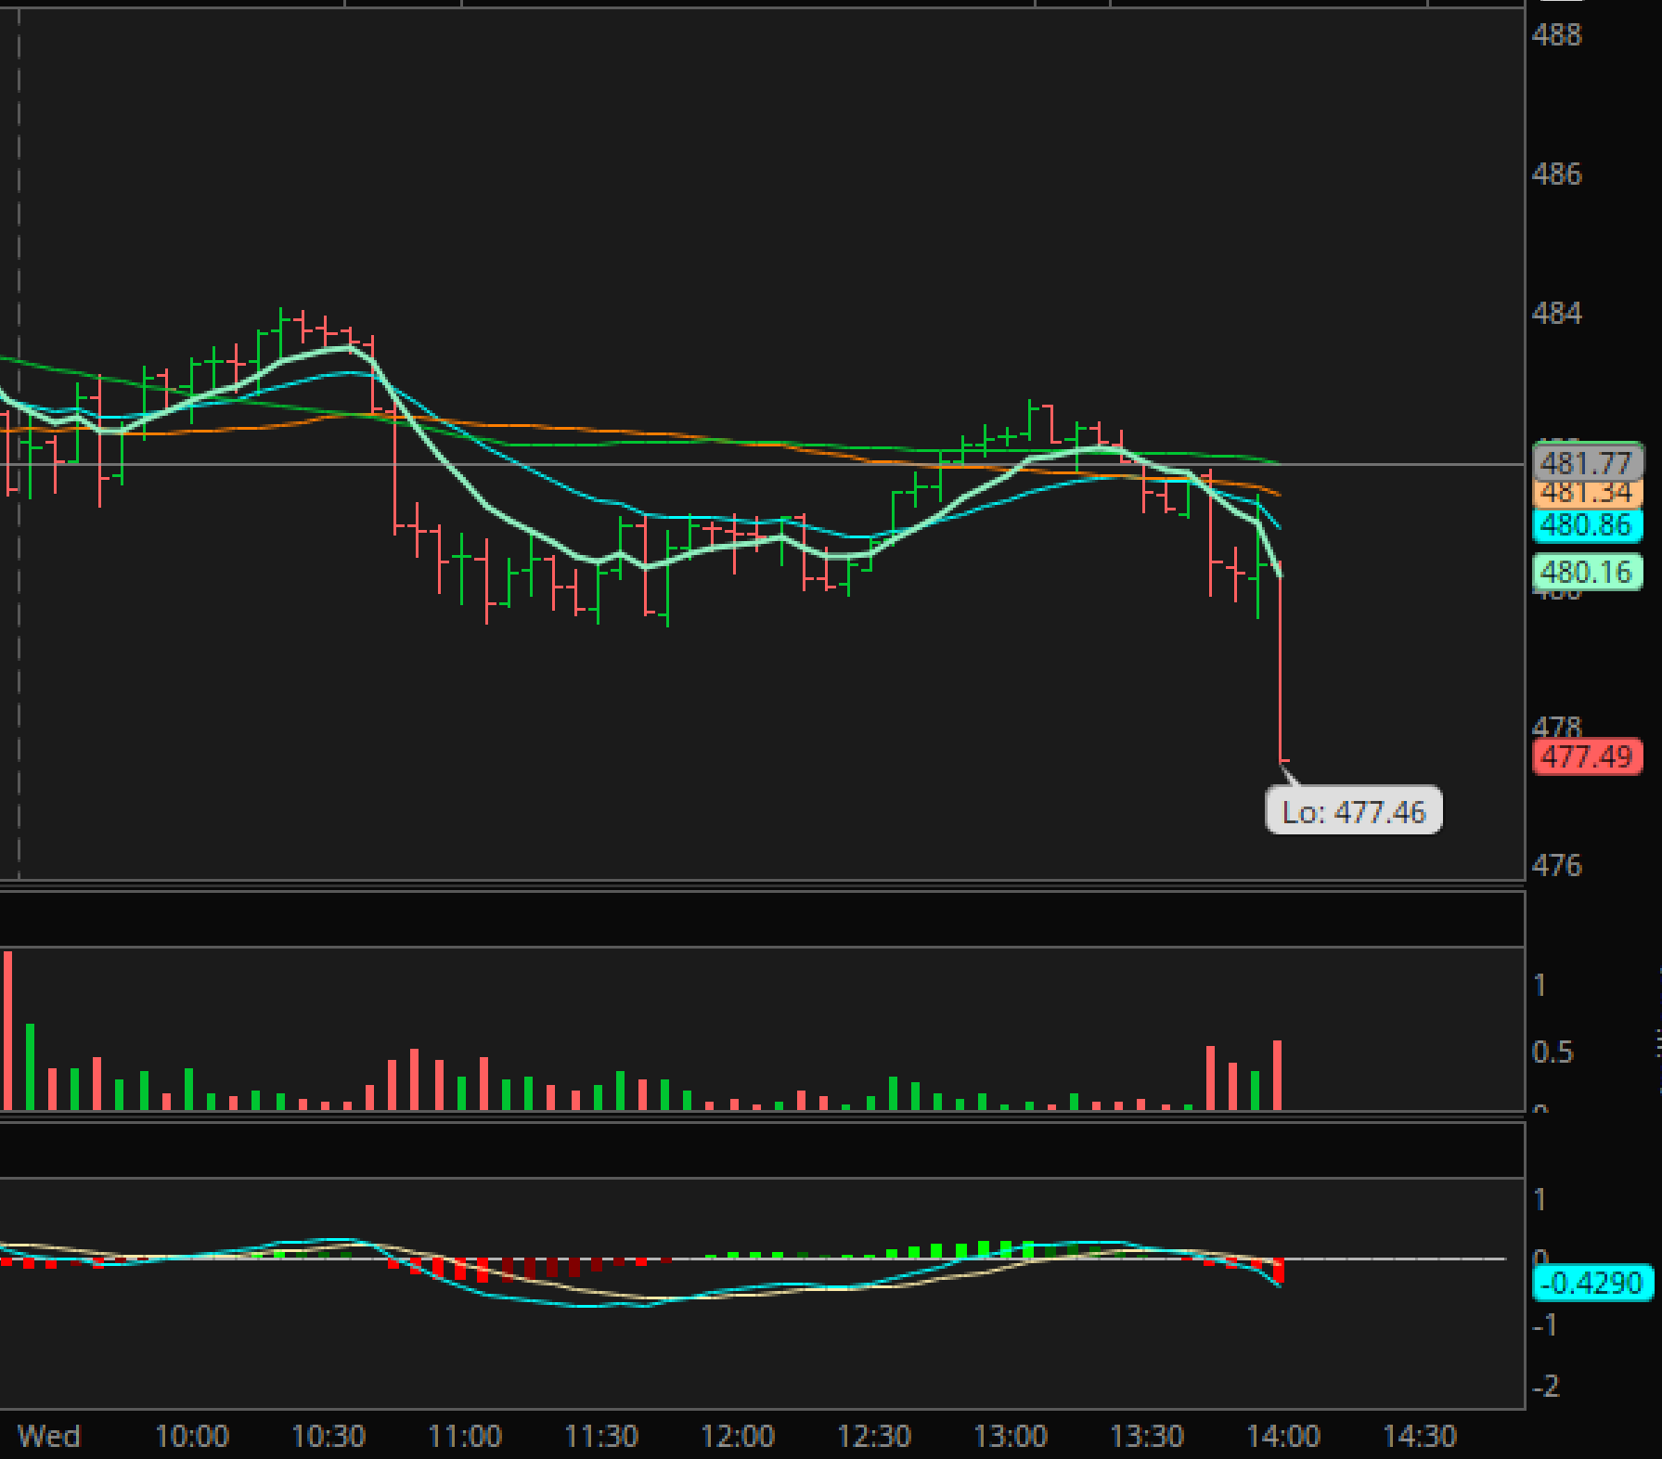Select the red 477.49 last price bubble

(1587, 757)
